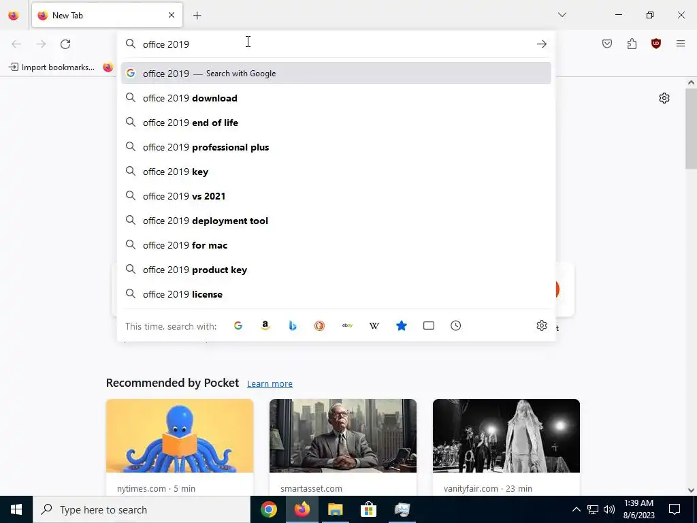Image resolution: width=697 pixels, height=523 pixels.
Task: Launch Chrome from the taskbar
Action: pyautogui.click(x=268, y=509)
